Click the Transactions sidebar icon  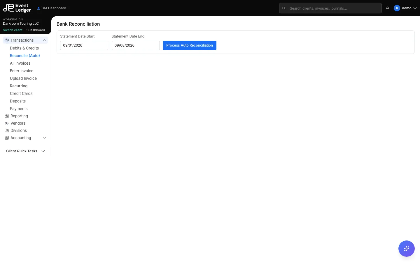point(7,40)
